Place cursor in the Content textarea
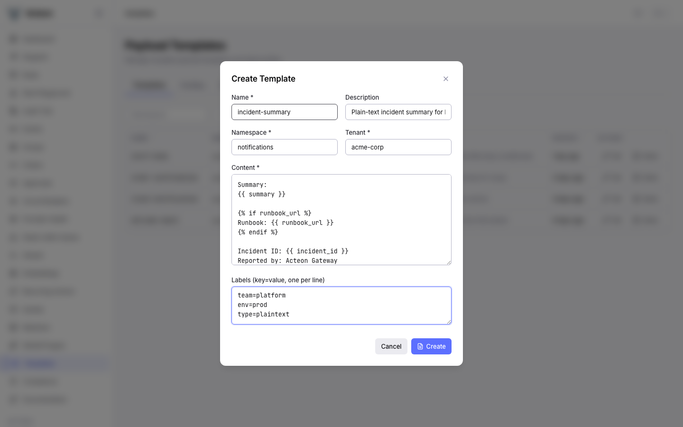Viewport: 683px width, 427px height. point(341,219)
